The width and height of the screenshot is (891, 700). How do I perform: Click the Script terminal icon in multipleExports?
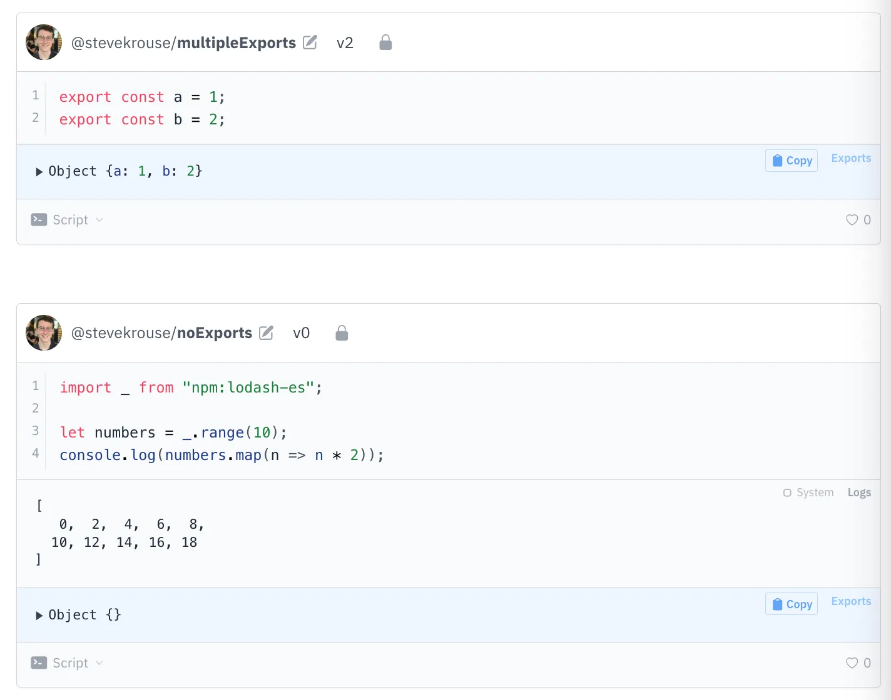tap(39, 220)
